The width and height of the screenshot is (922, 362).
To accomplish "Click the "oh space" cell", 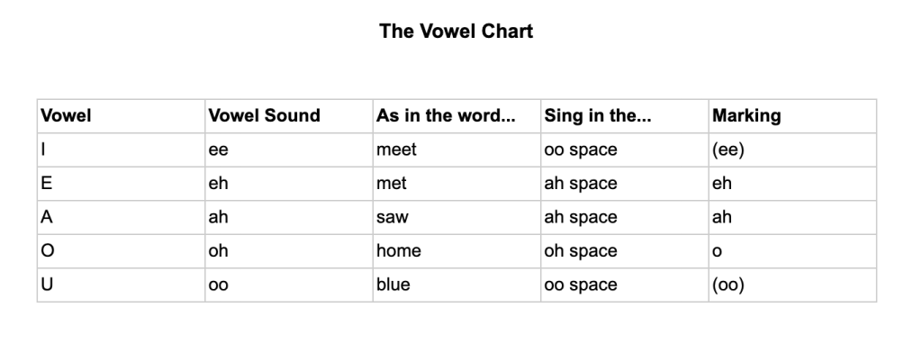I will pos(581,251).
